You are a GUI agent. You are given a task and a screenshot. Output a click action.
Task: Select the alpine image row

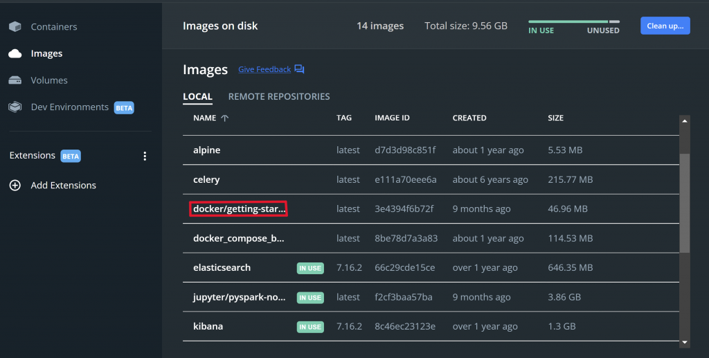click(207, 150)
